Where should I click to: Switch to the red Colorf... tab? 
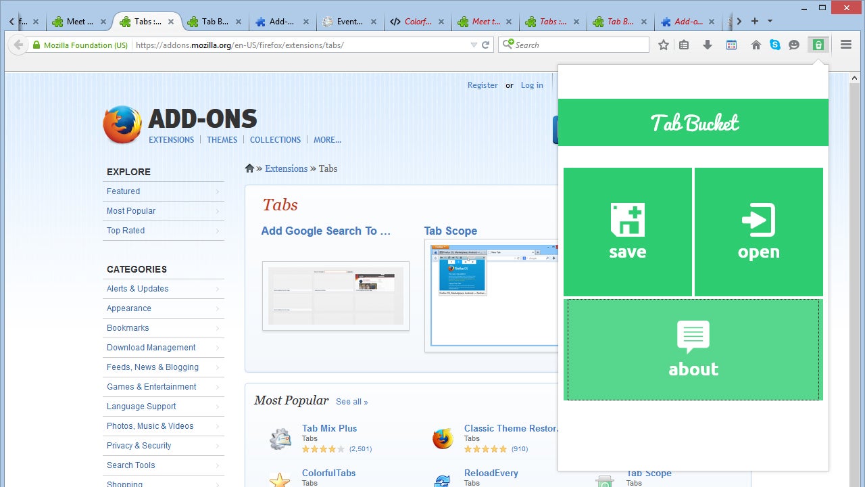pos(418,22)
